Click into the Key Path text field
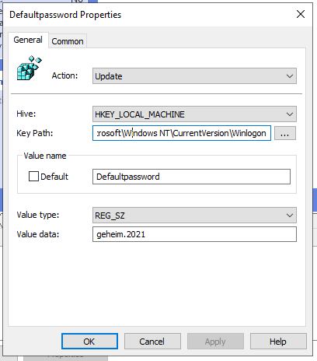The image size is (317, 361). click(182, 133)
